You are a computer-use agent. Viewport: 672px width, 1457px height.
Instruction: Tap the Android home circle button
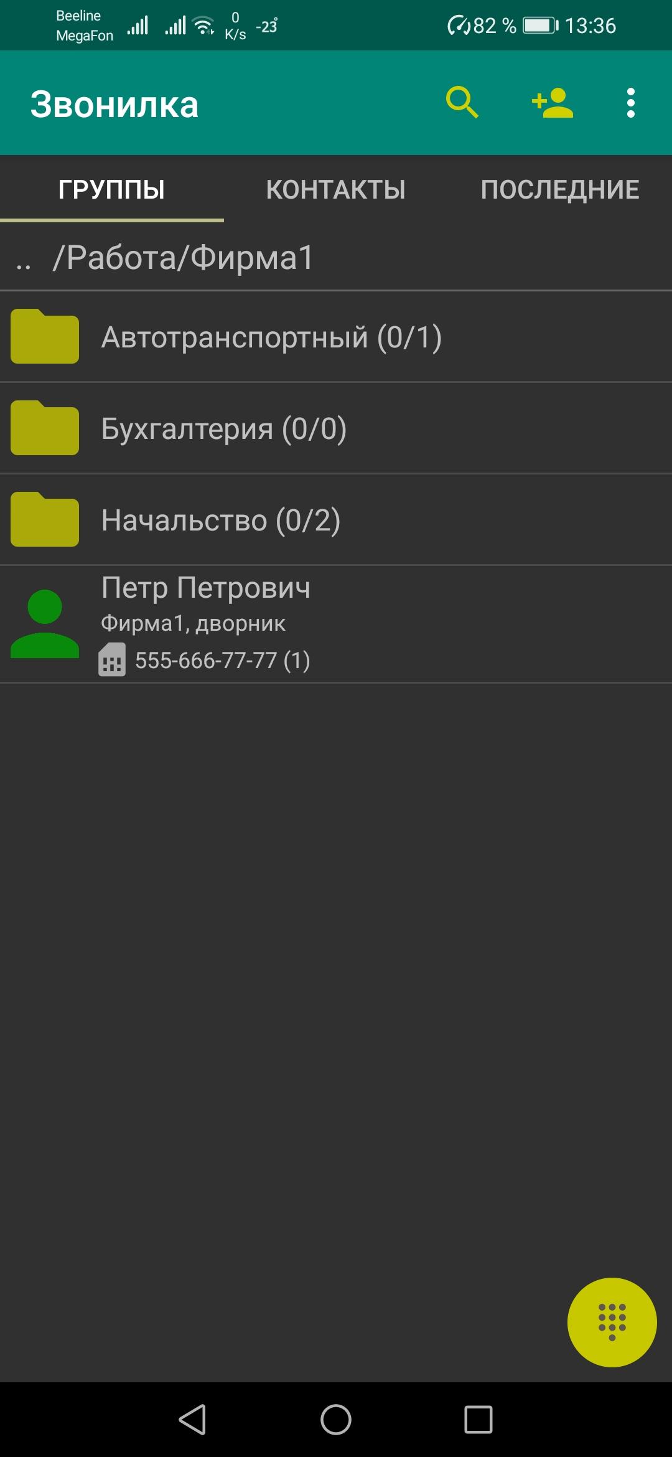click(x=336, y=1420)
